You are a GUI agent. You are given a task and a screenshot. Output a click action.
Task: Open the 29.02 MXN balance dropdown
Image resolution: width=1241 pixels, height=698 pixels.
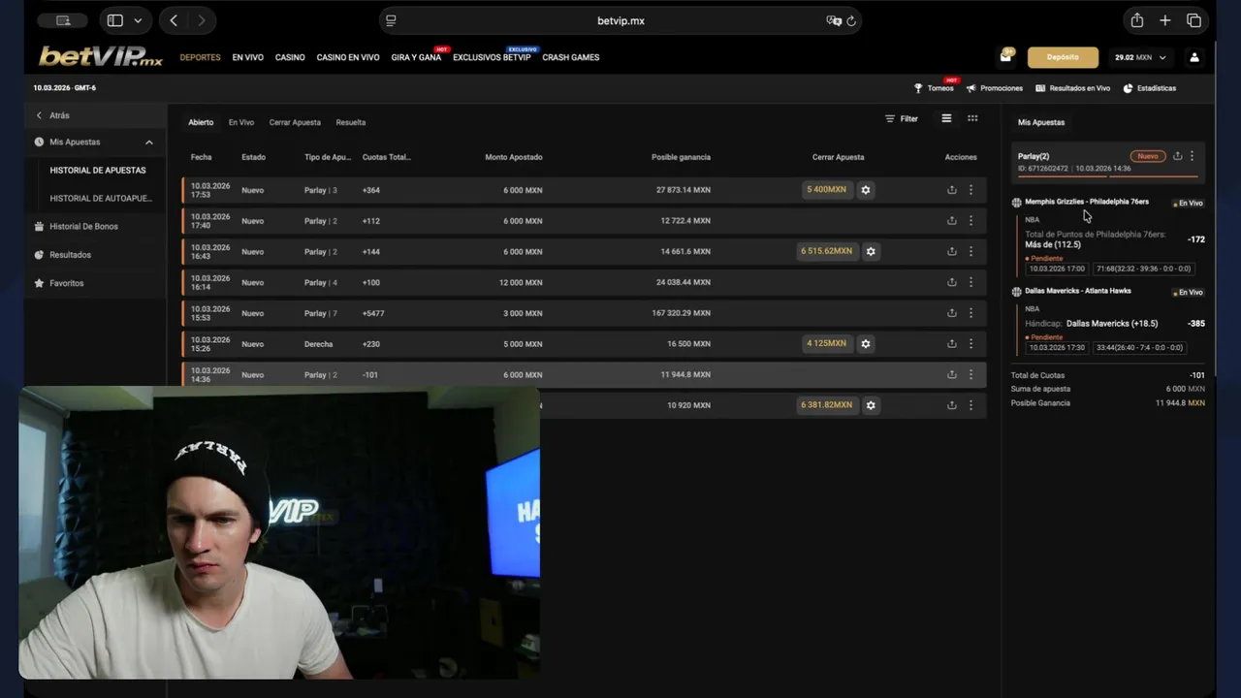[1140, 57]
